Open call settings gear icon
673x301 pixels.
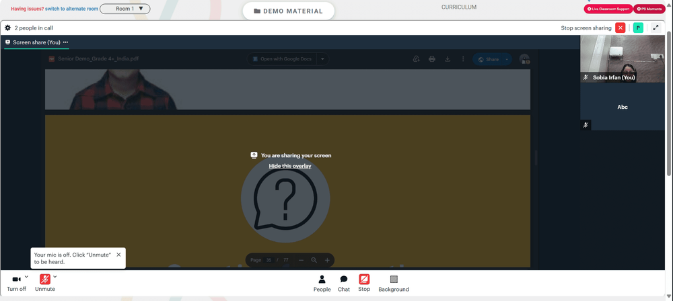click(x=7, y=28)
